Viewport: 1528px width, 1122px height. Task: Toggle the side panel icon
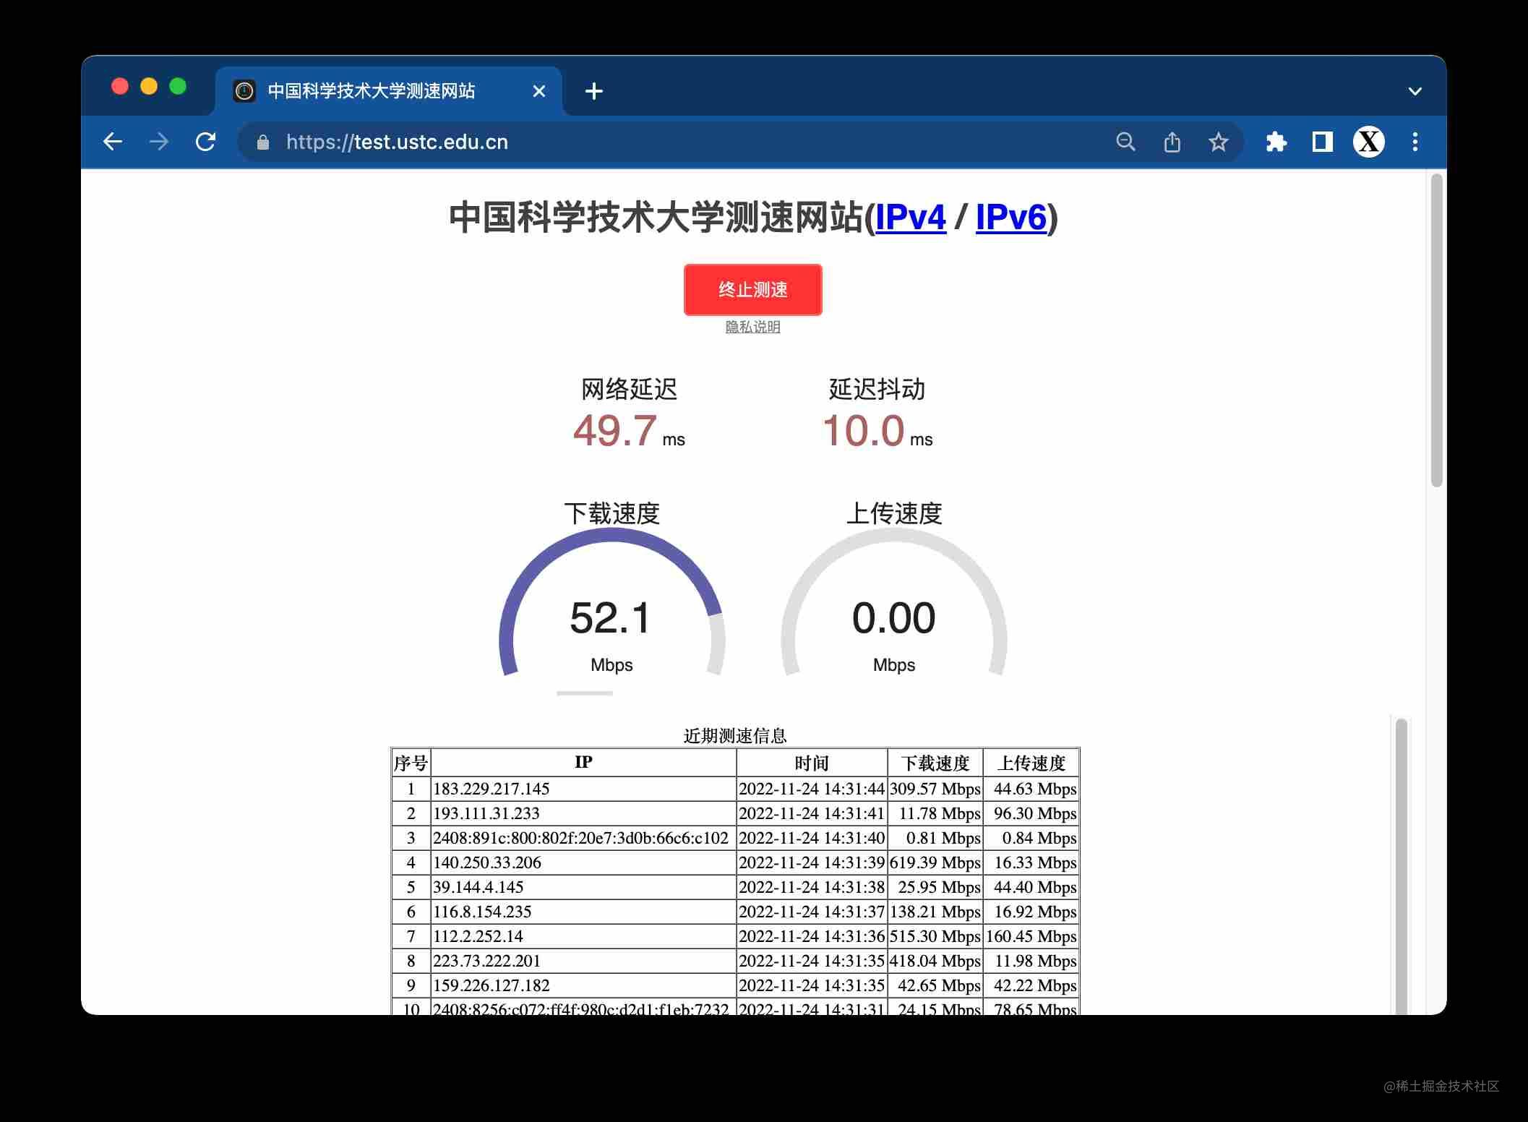[1323, 142]
